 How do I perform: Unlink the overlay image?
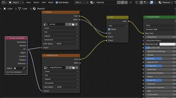[76, 24]
